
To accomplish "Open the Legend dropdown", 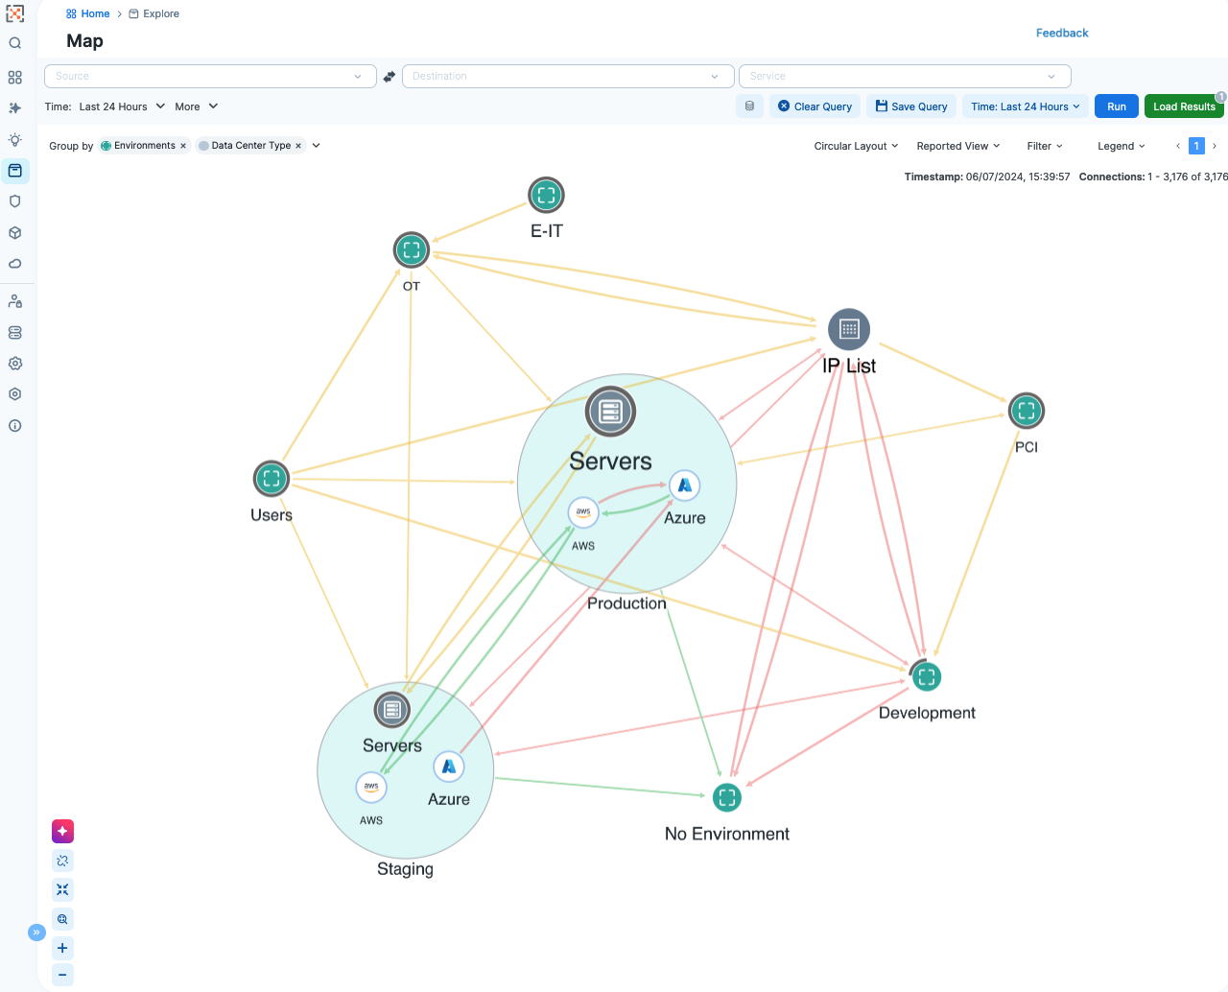I will coord(1121,146).
